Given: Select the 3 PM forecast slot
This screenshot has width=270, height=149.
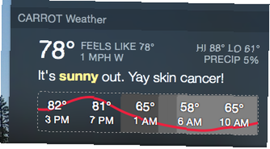Looking at the screenshot, I should [57, 119].
